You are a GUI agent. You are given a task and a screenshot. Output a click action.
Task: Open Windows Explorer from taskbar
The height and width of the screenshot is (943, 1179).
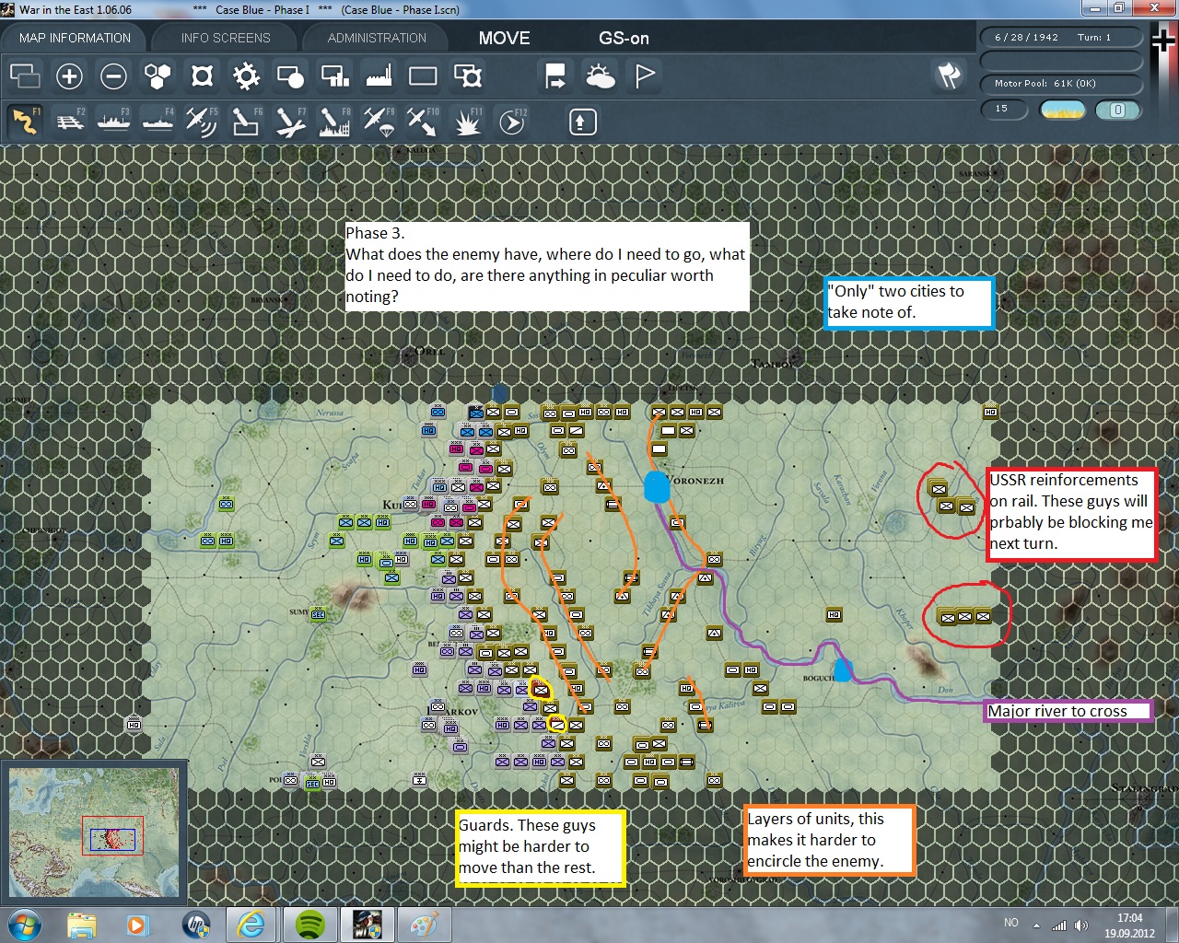[x=82, y=924]
